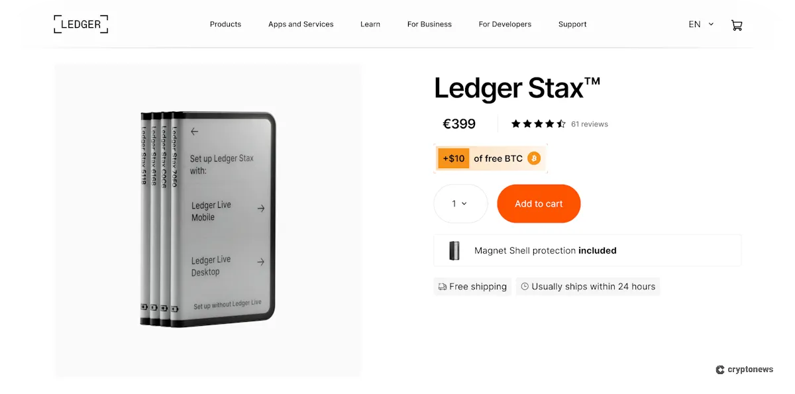Click the Ledger Stax product image

point(208,219)
